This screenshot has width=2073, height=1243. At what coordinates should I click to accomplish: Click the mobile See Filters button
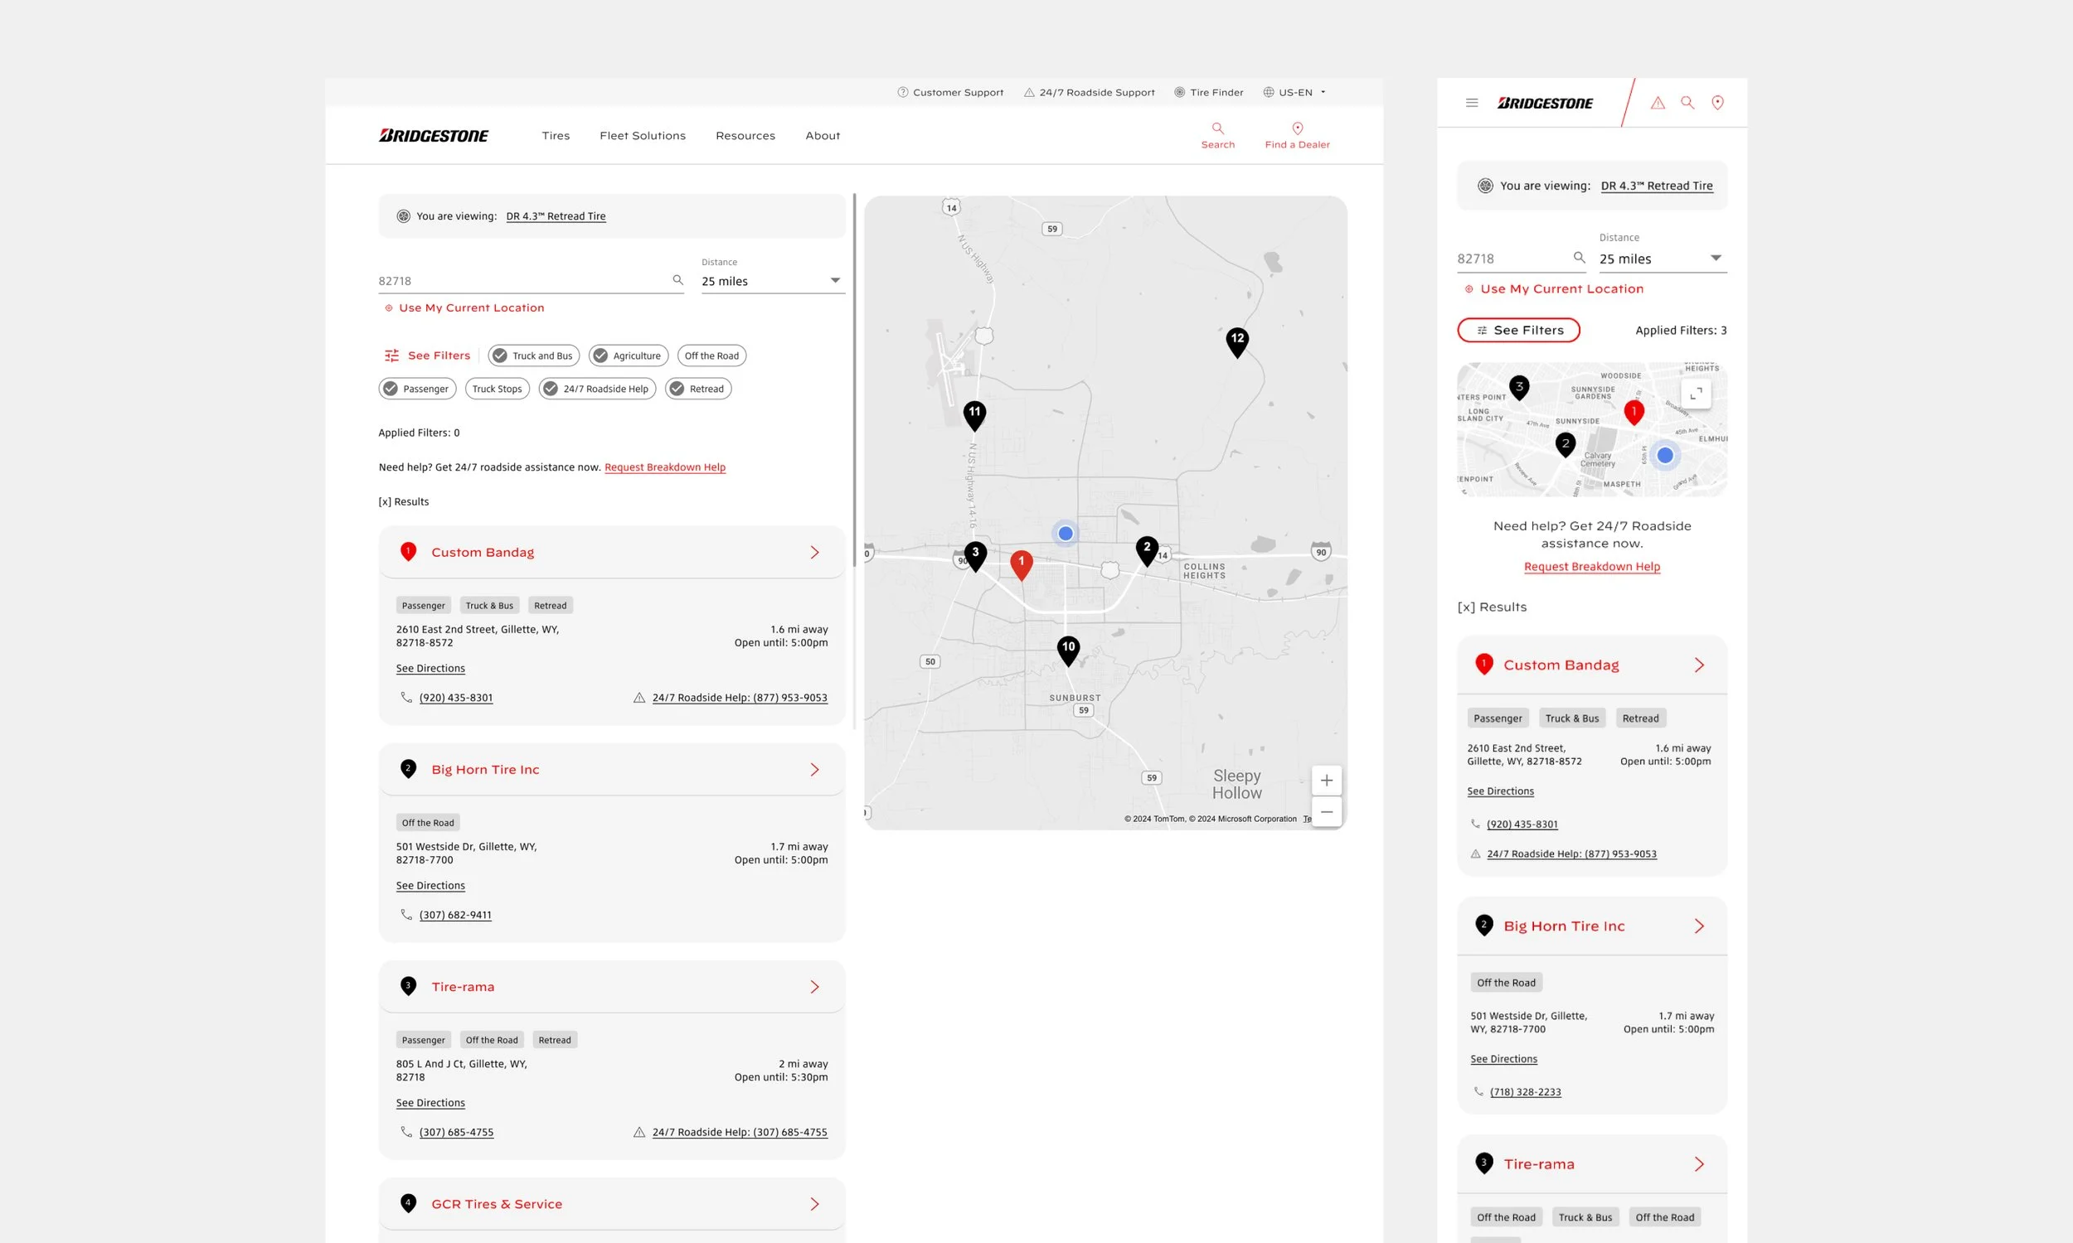[x=1518, y=330]
